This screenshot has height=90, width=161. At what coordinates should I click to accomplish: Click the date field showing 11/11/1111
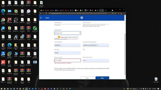(x=67, y=22)
